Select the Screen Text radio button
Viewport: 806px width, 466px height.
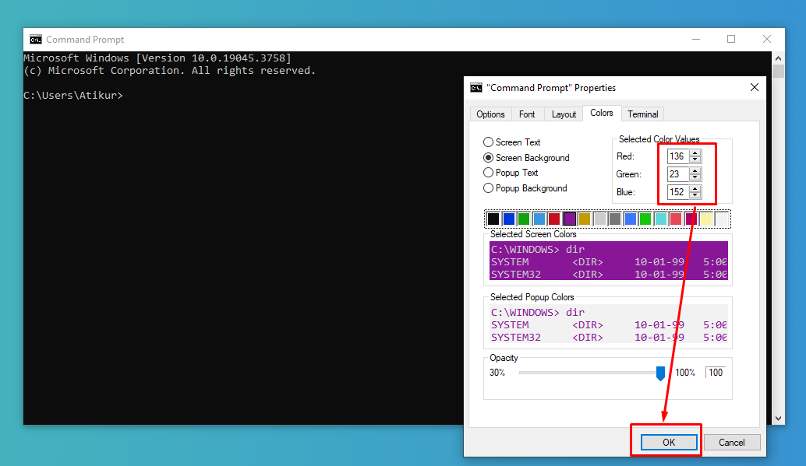pyautogui.click(x=488, y=142)
